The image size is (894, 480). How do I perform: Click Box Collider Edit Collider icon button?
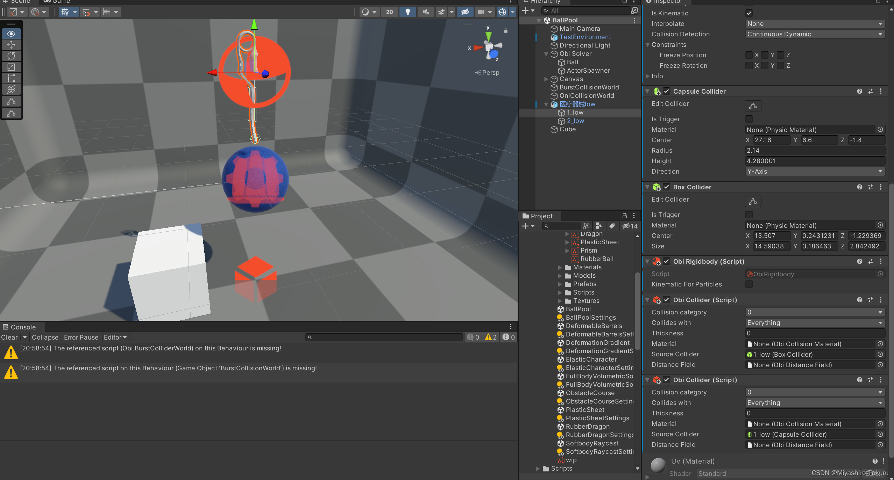[753, 201]
